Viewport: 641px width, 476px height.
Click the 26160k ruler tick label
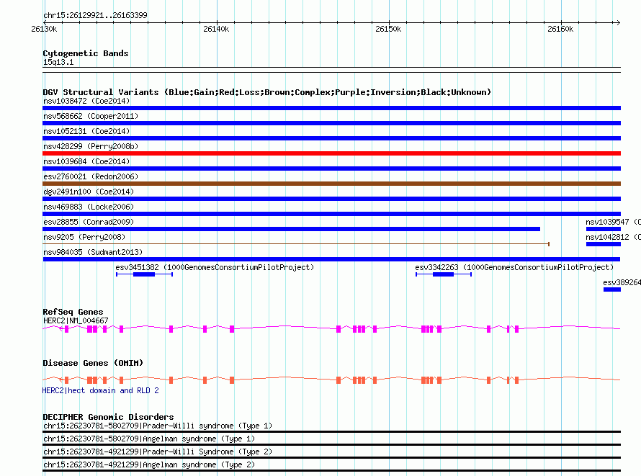560,29
